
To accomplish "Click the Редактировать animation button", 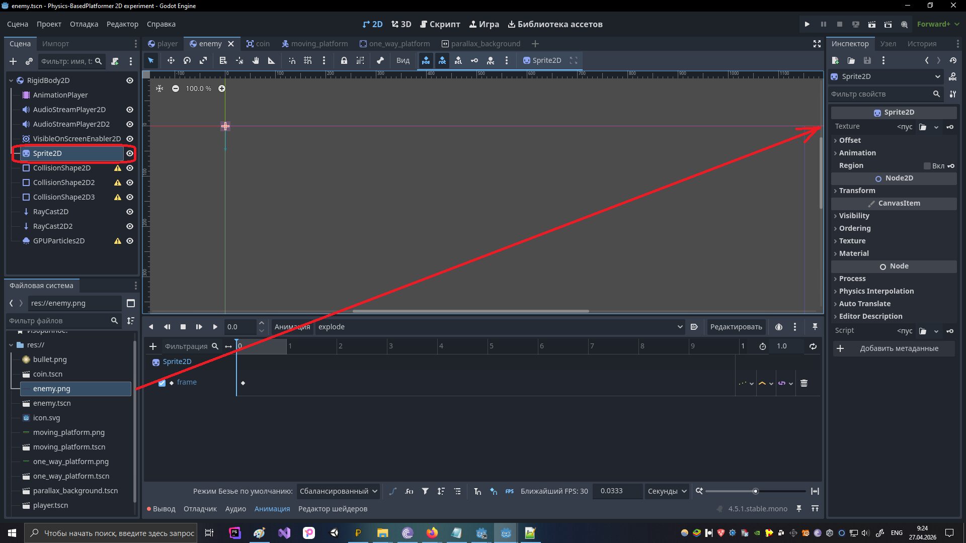I will (736, 327).
